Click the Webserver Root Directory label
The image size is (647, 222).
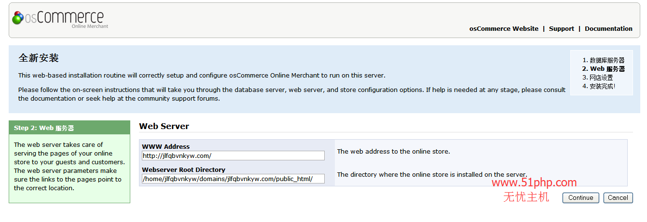tap(183, 170)
